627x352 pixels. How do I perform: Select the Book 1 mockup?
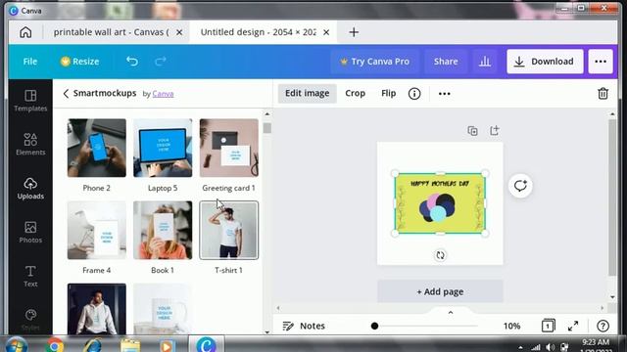click(x=163, y=231)
